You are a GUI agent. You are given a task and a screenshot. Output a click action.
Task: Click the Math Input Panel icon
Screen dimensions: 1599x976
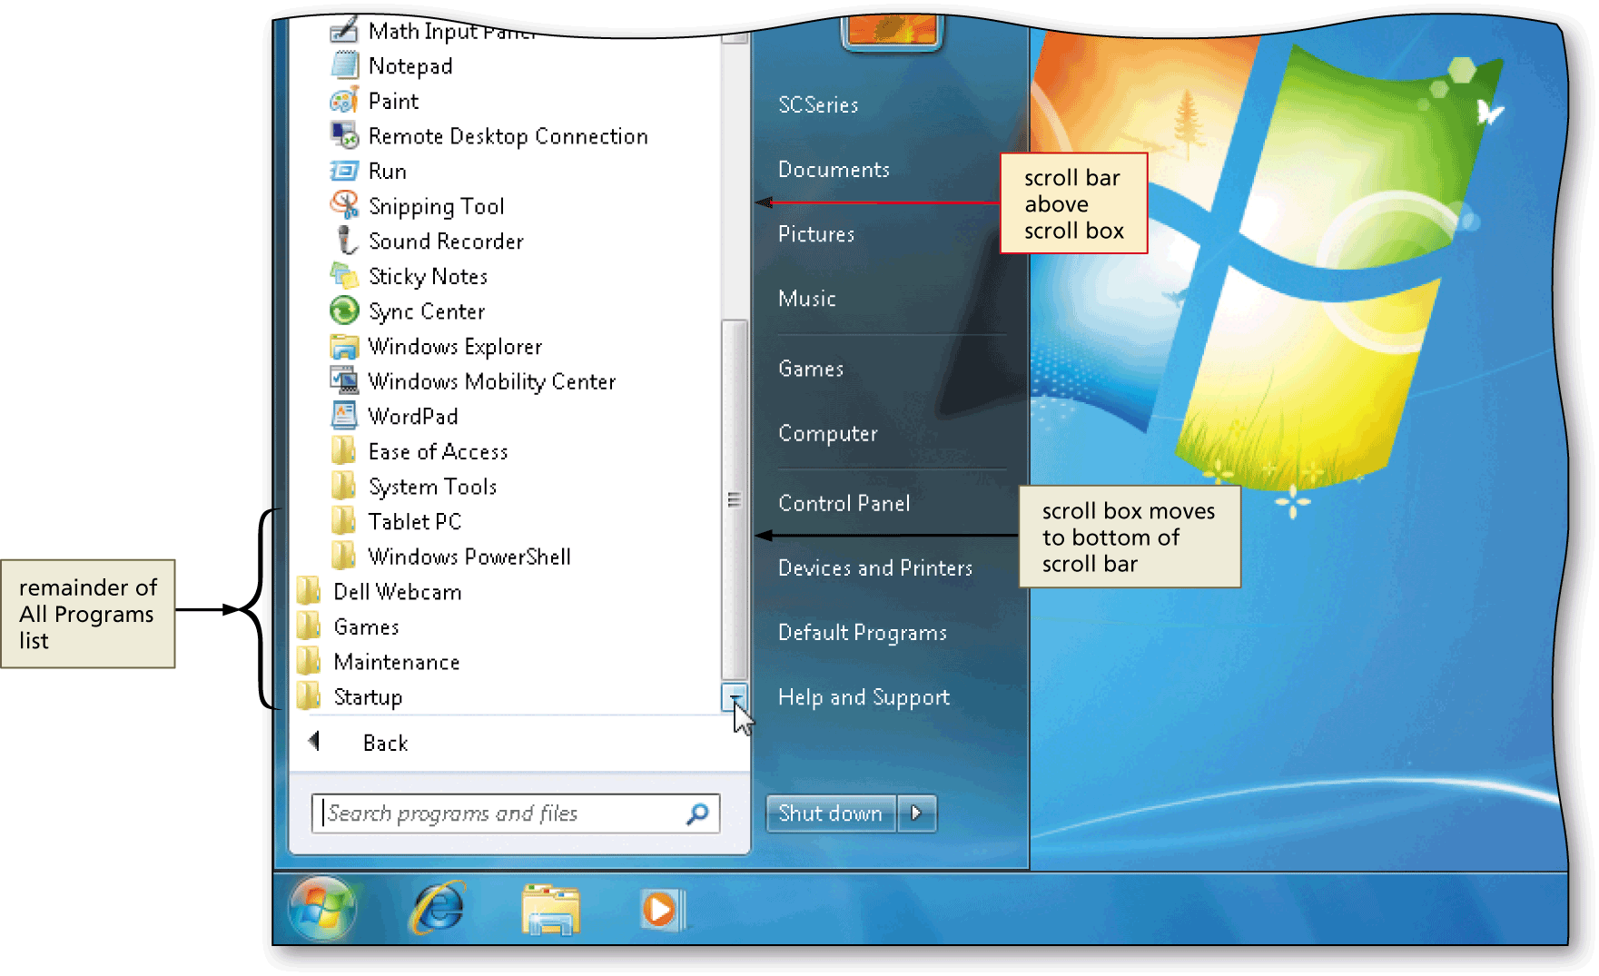(344, 30)
